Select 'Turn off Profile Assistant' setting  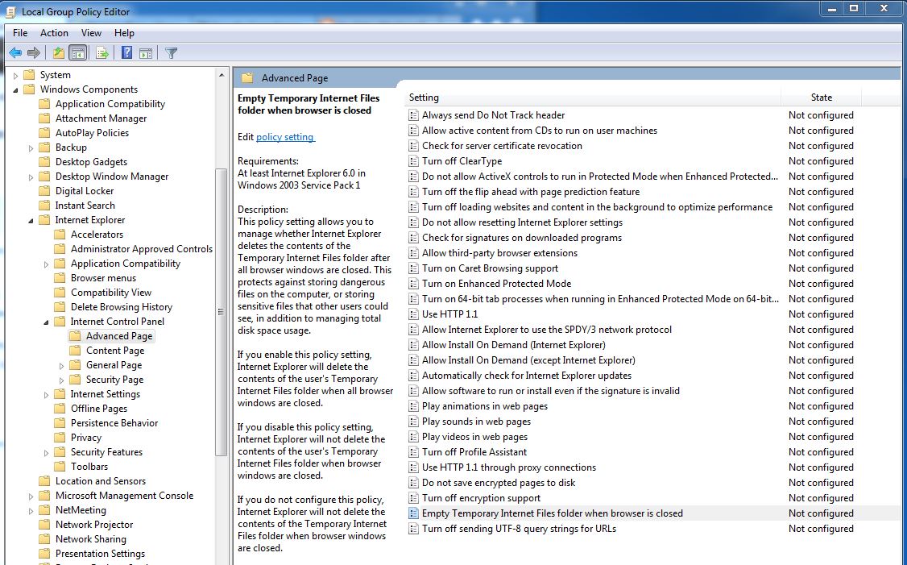[474, 452]
